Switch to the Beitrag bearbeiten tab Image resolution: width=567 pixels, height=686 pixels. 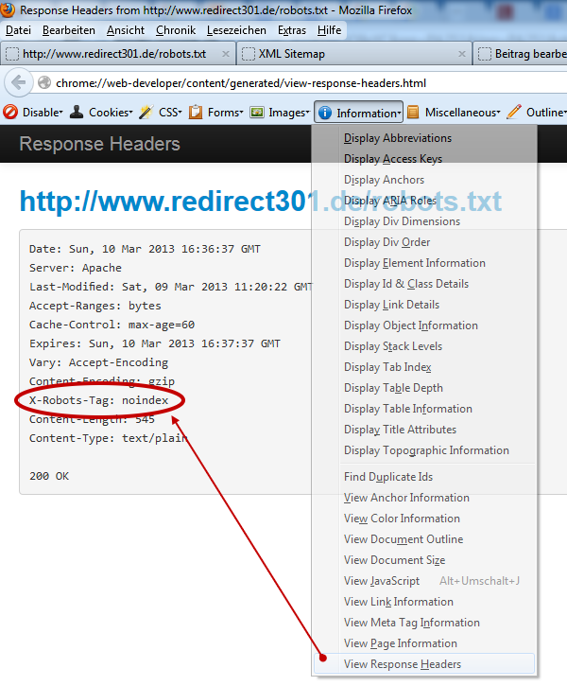(x=521, y=54)
